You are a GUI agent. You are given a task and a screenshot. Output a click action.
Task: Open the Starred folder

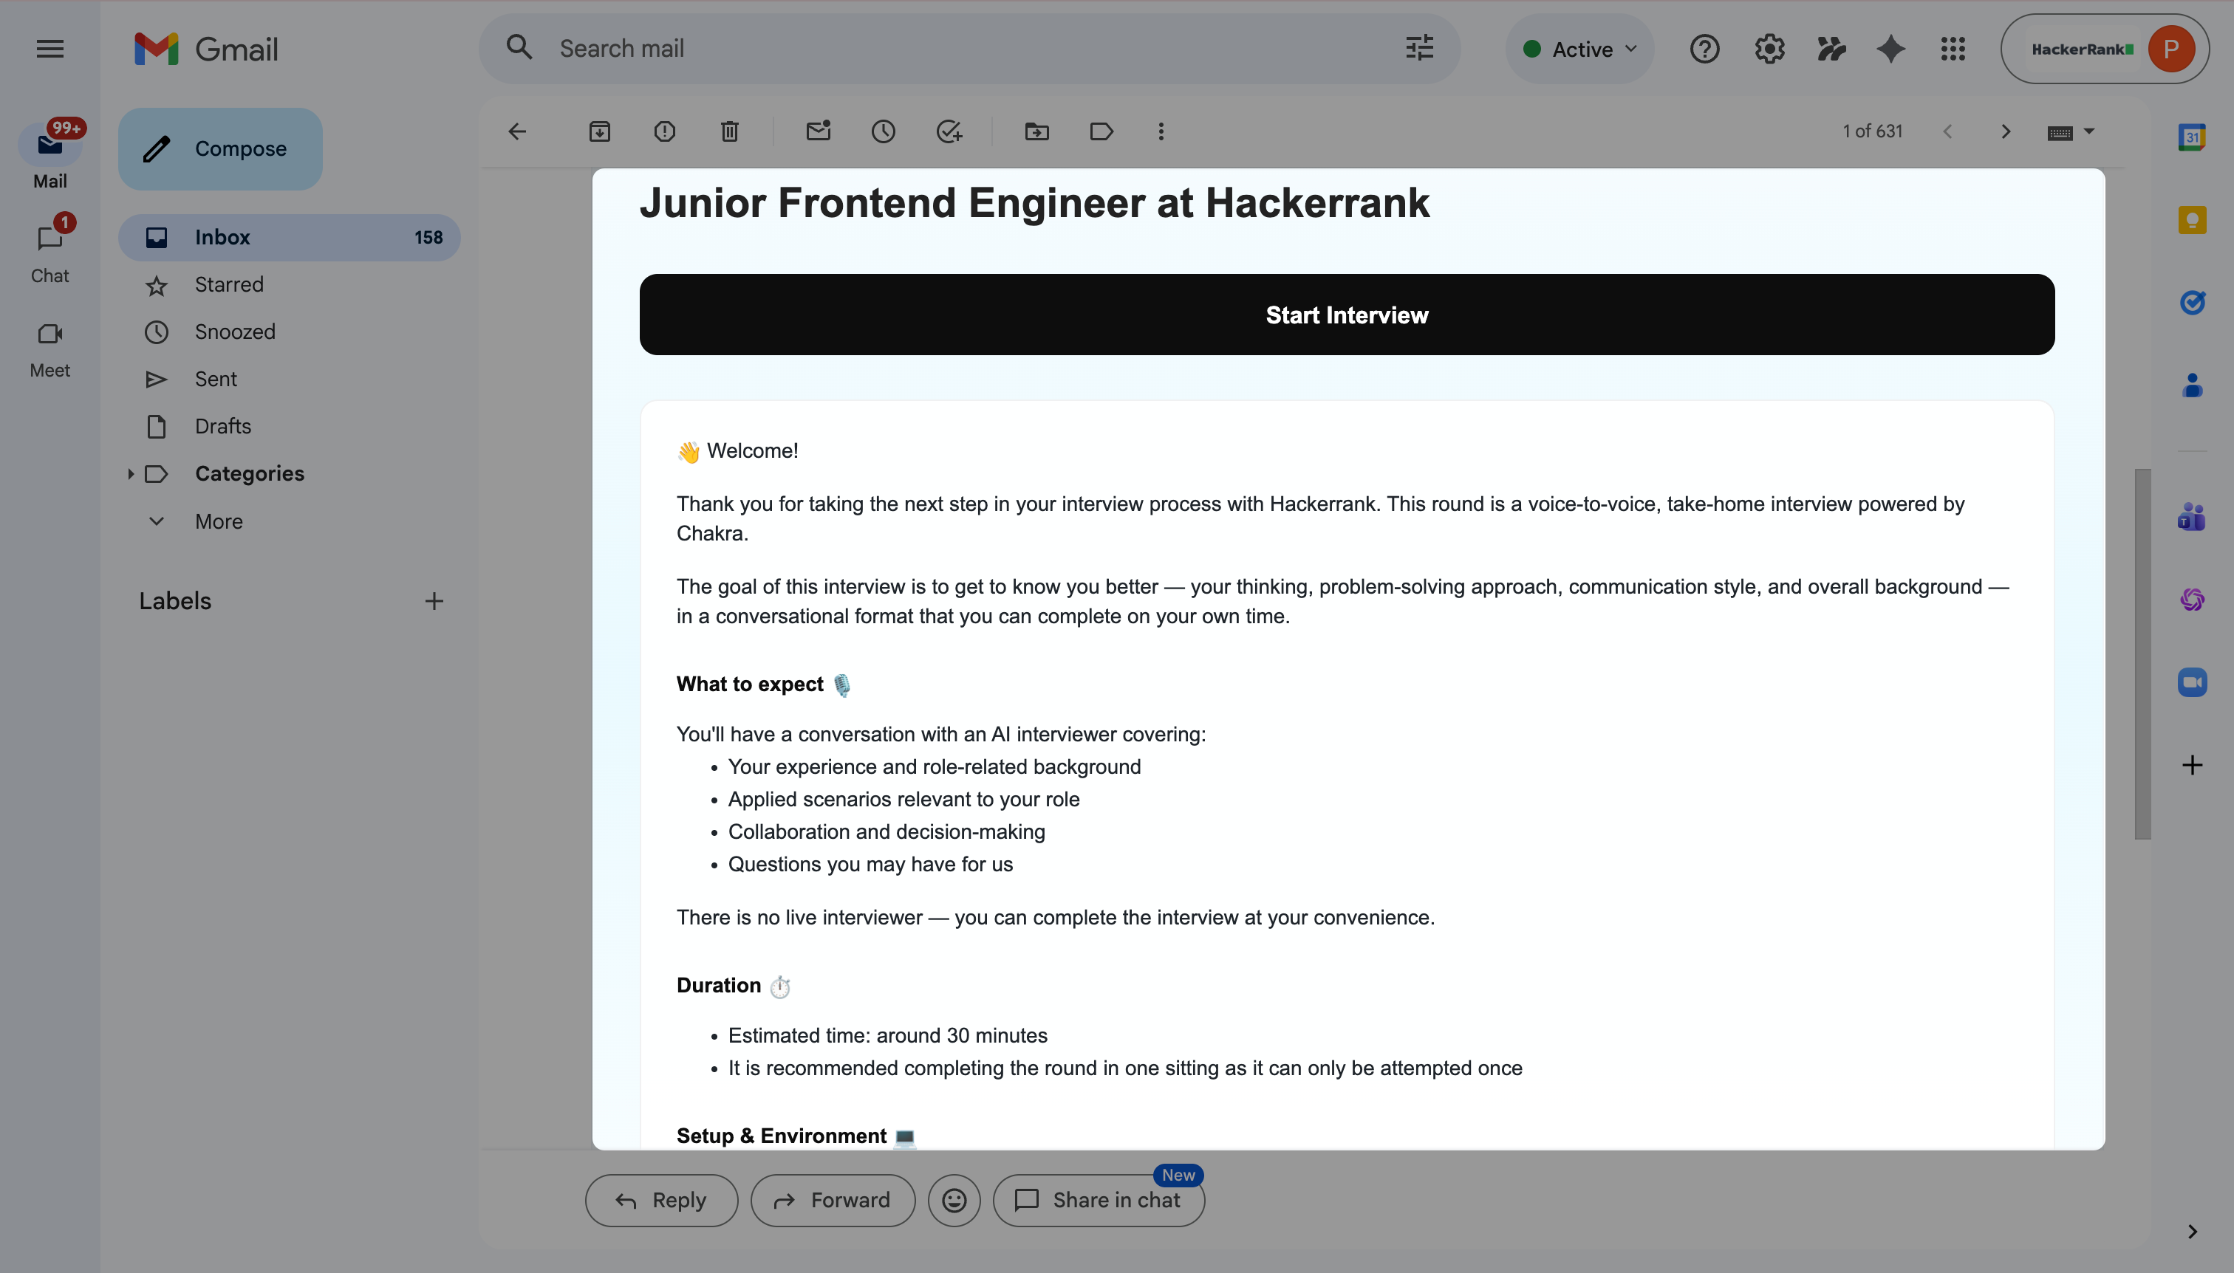pyautogui.click(x=229, y=285)
